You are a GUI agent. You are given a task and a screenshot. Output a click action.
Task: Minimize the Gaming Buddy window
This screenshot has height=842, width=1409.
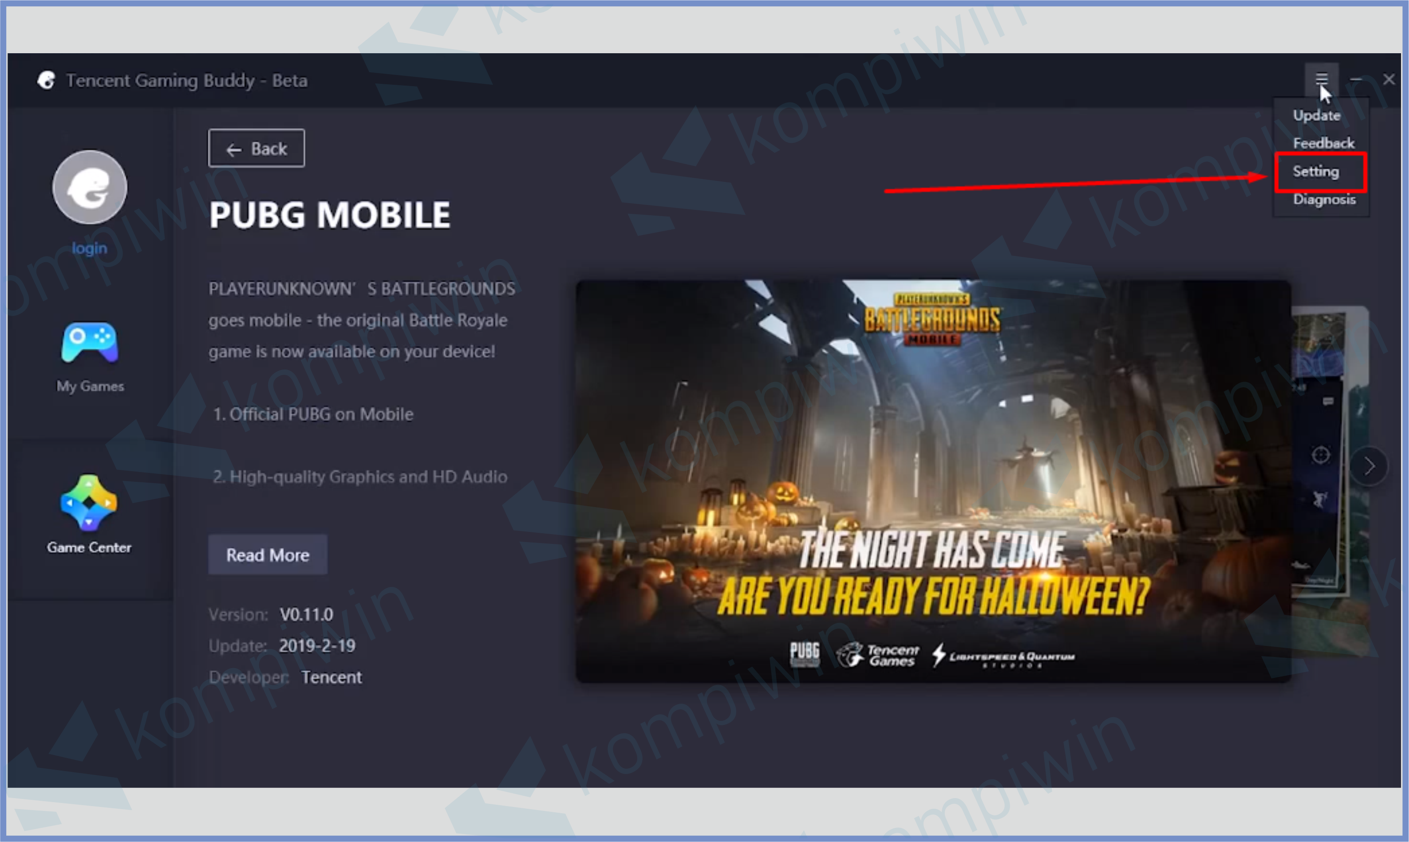coord(1356,79)
